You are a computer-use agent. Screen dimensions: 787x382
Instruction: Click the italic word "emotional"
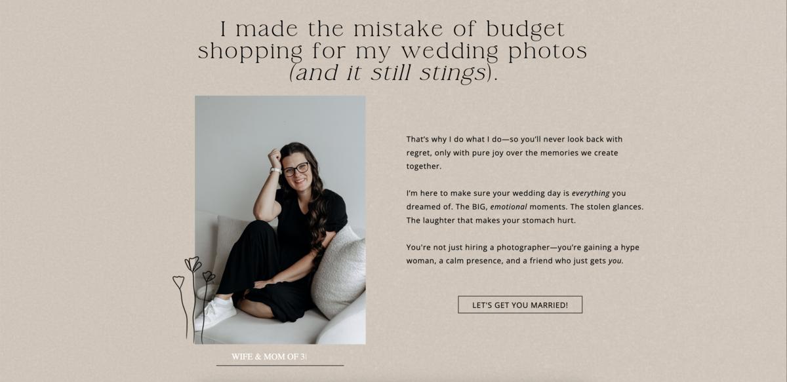(508, 207)
